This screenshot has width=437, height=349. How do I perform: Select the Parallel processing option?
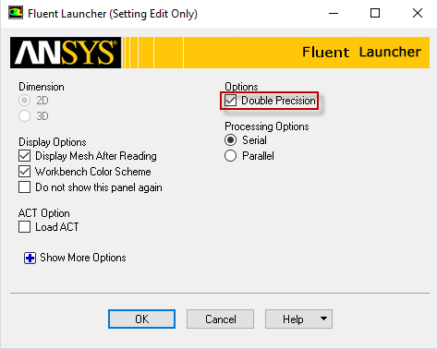pos(230,156)
